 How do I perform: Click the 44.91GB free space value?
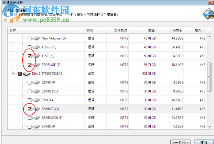point(177,38)
